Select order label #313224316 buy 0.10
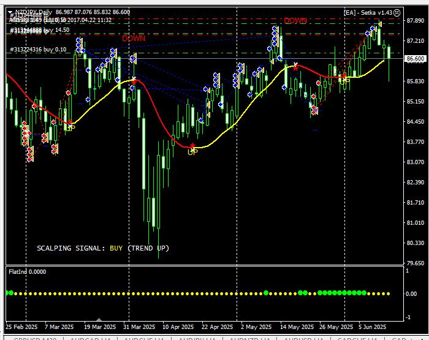 point(38,50)
